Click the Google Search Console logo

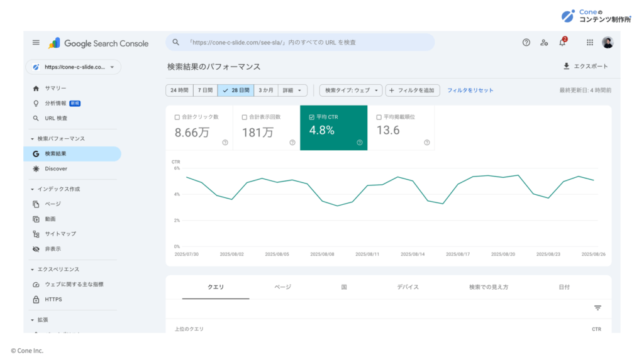[98, 43]
